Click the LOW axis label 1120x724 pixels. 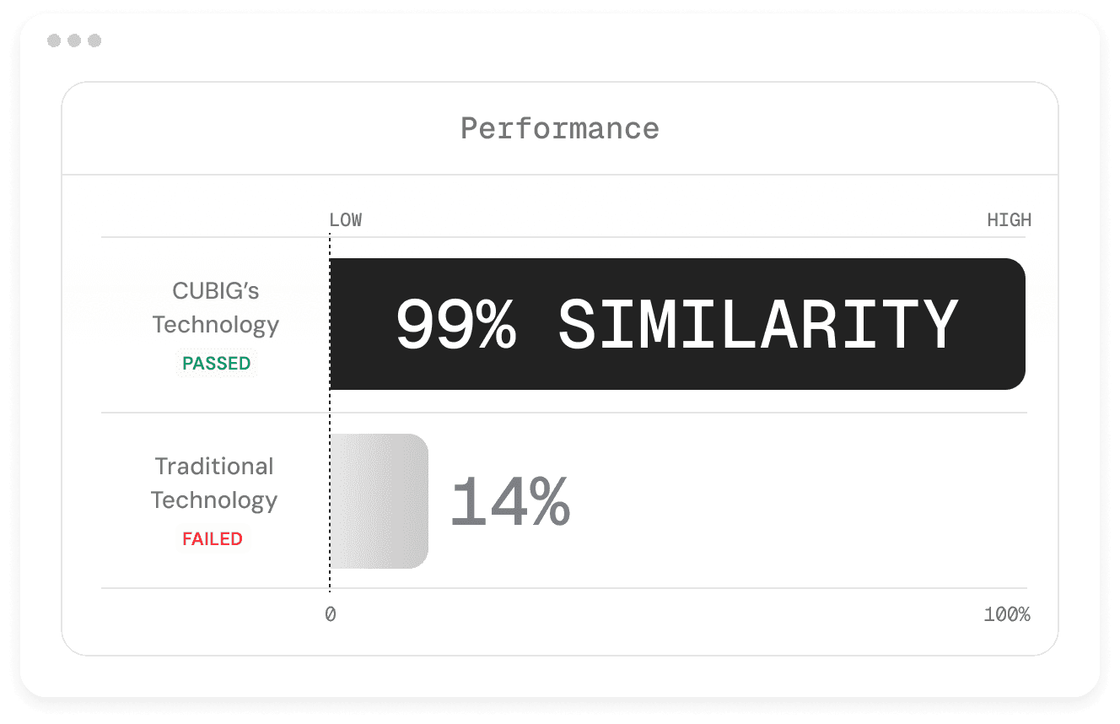(x=346, y=220)
